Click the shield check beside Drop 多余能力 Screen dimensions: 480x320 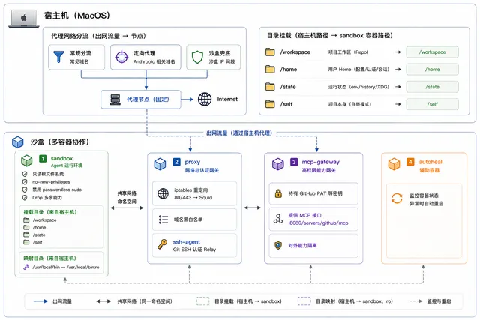point(25,198)
